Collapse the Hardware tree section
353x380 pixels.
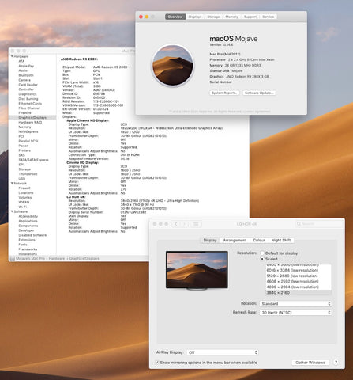point(12,56)
